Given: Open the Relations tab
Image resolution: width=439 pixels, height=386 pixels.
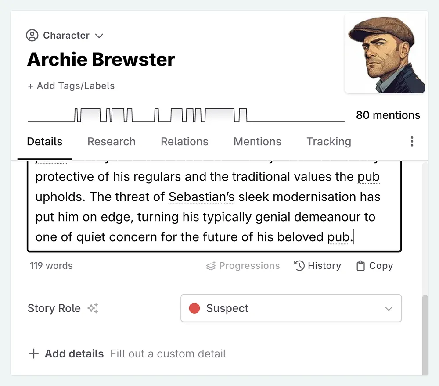Looking at the screenshot, I should click(x=184, y=142).
